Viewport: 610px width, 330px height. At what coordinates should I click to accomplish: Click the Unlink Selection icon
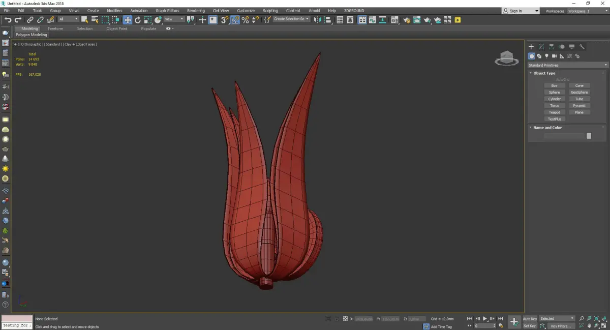[40, 20]
